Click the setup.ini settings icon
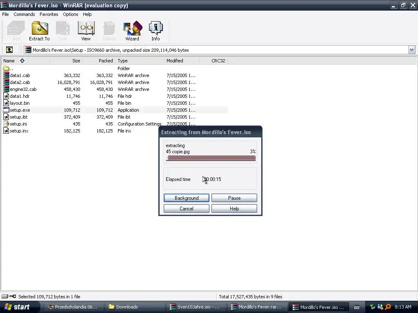The height and width of the screenshot is (313, 418). point(6,124)
